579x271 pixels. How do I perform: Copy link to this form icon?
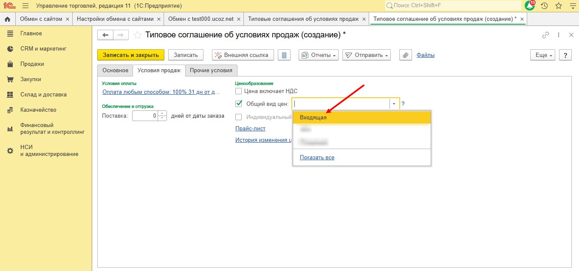(x=546, y=35)
